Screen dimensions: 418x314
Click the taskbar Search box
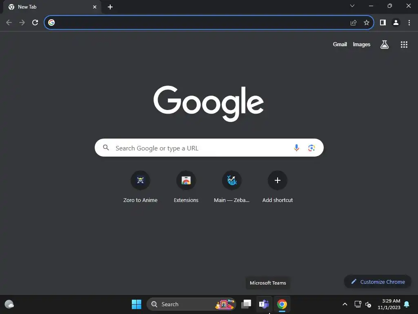(191, 304)
